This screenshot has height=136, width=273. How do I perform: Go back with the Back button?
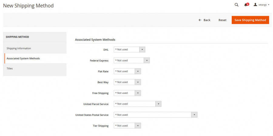click(x=204, y=20)
